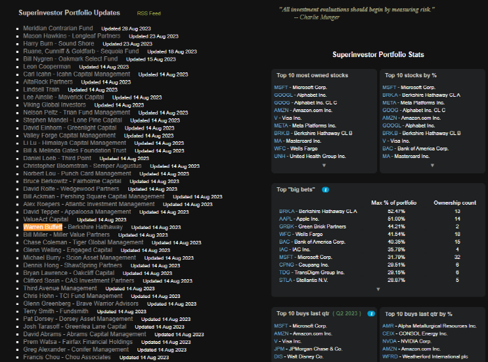Open Michael Burry - Scion Asset Management

tap(79, 258)
